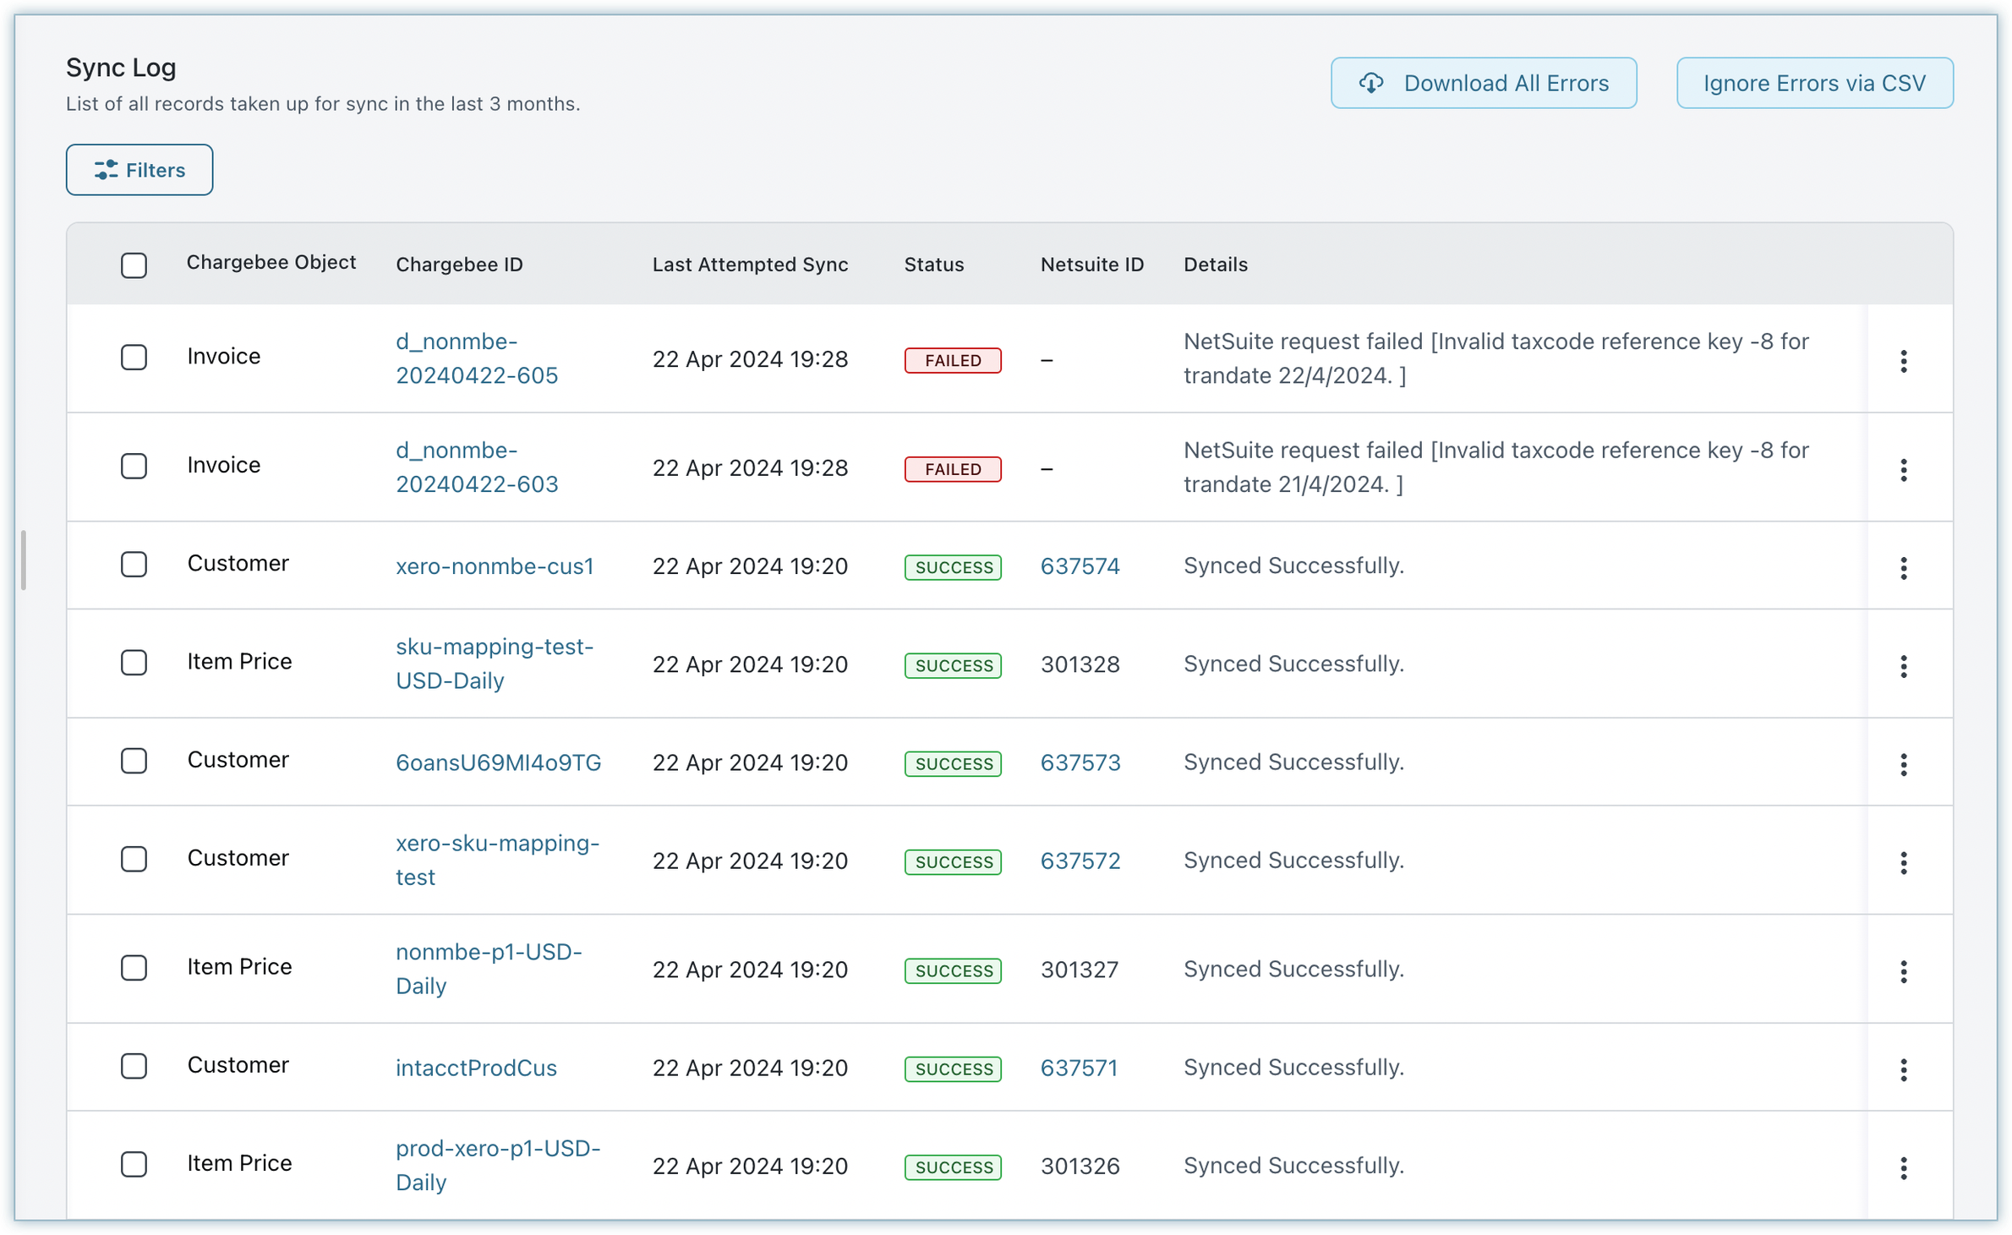Click Ignore Errors via CSV button
The image size is (2012, 1235).
pyautogui.click(x=1814, y=83)
